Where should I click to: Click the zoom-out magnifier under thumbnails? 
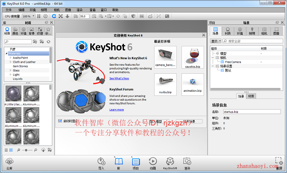pos(19,150)
